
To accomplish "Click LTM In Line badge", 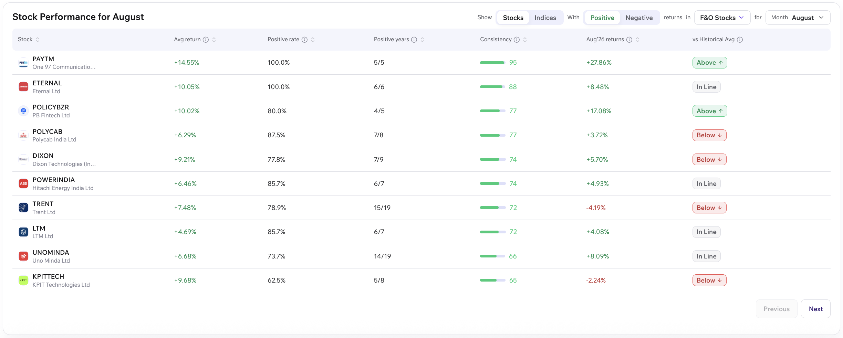I will (707, 232).
